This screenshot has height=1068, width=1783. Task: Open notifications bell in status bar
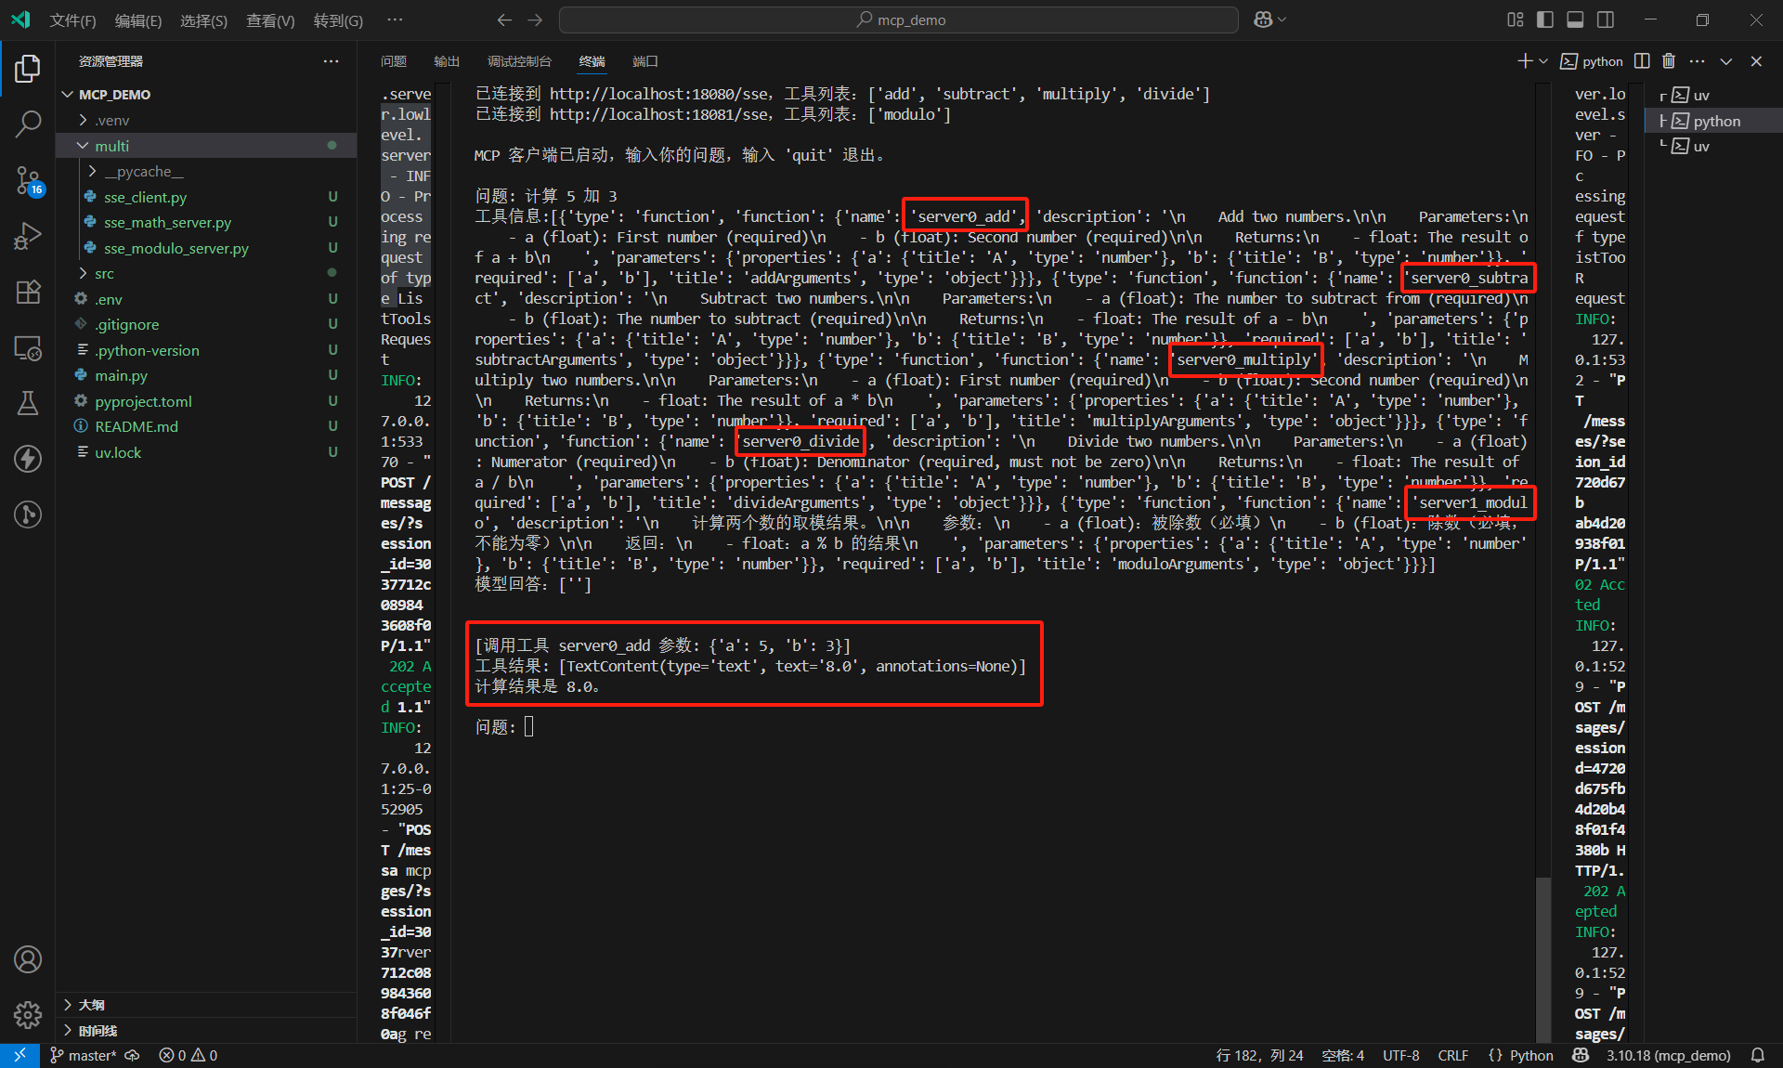coord(1758,1056)
